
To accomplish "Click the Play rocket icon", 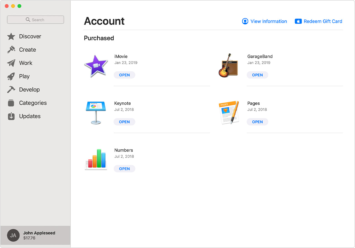I will click(x=11, y=76).
